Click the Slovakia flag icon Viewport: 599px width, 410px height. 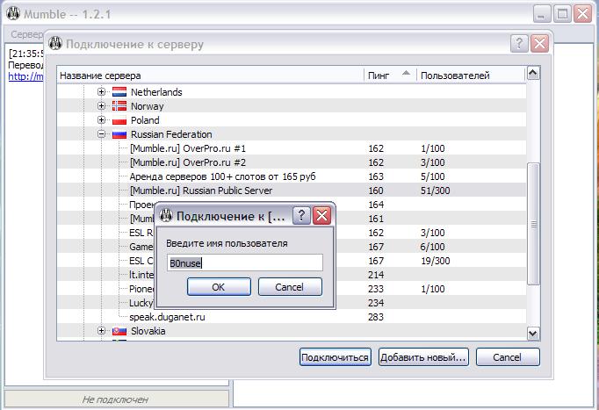click(x=118, y=331)
